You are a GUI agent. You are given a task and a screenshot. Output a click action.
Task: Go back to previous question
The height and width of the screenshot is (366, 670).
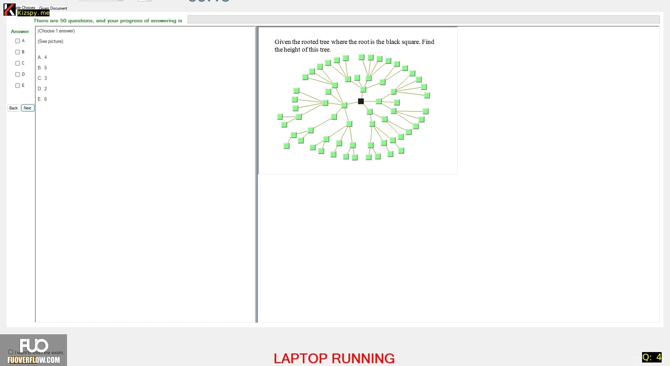point(14,108)
